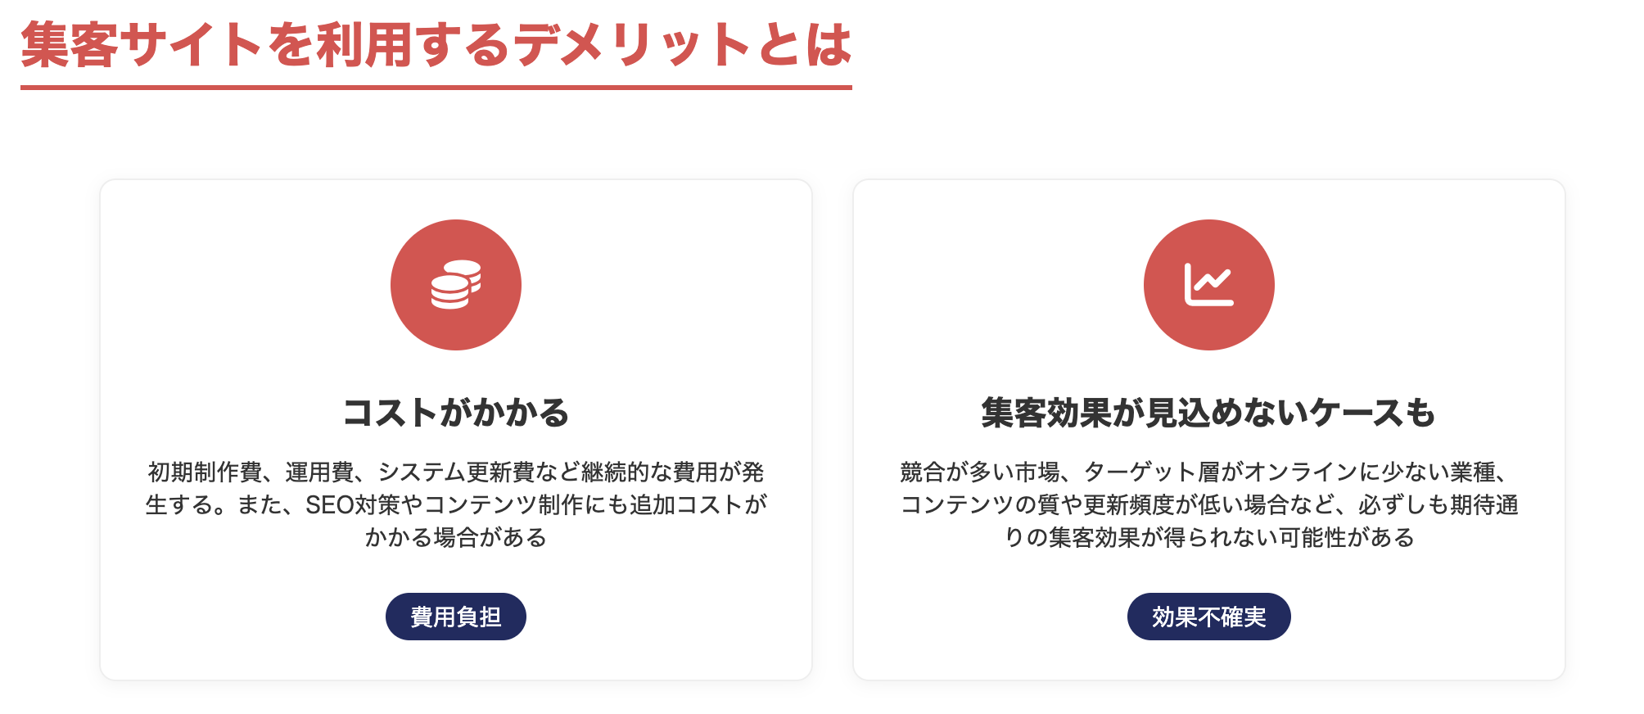The height and width of the screenshot is (714, 1644).
Task: Click the 必ずしも期待通 text in right card
Action: pyautogui.click(x=1438, y=505)
